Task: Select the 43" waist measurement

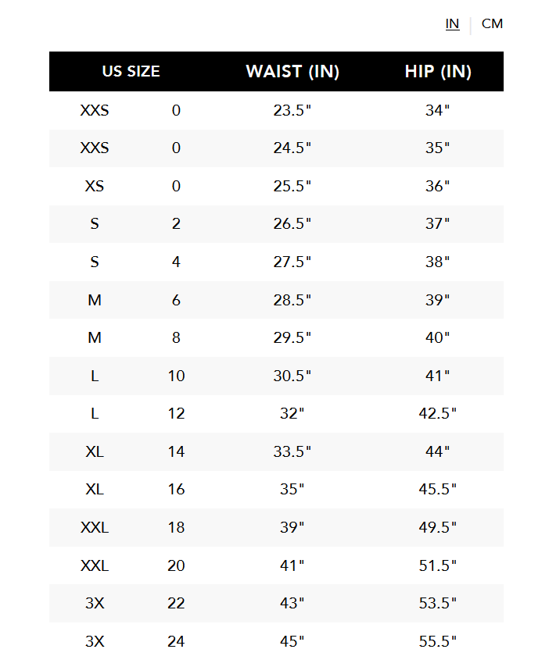Action: point(292,603)
